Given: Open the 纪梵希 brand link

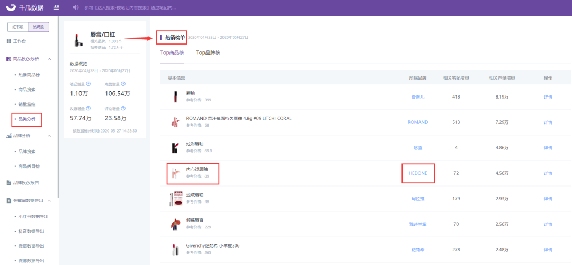Looking at the screenshot, I should (x=418, y=250).
